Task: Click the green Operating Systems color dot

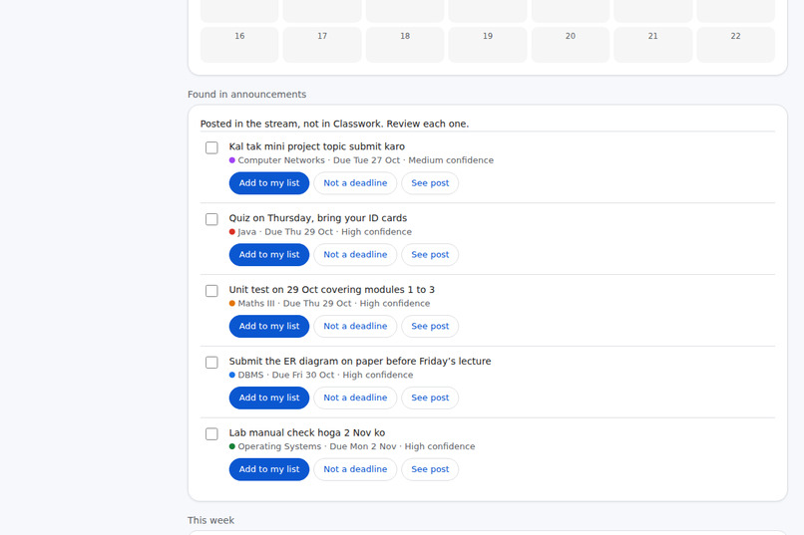Action: click(x=232, y=446)
